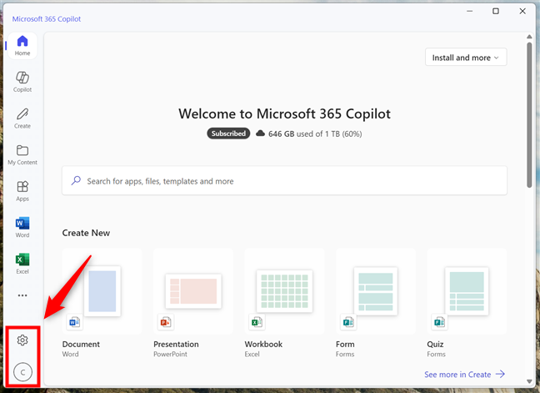Open the Home tab in sidebar
This screenshot has height=393, width=540.
[22, 46]
